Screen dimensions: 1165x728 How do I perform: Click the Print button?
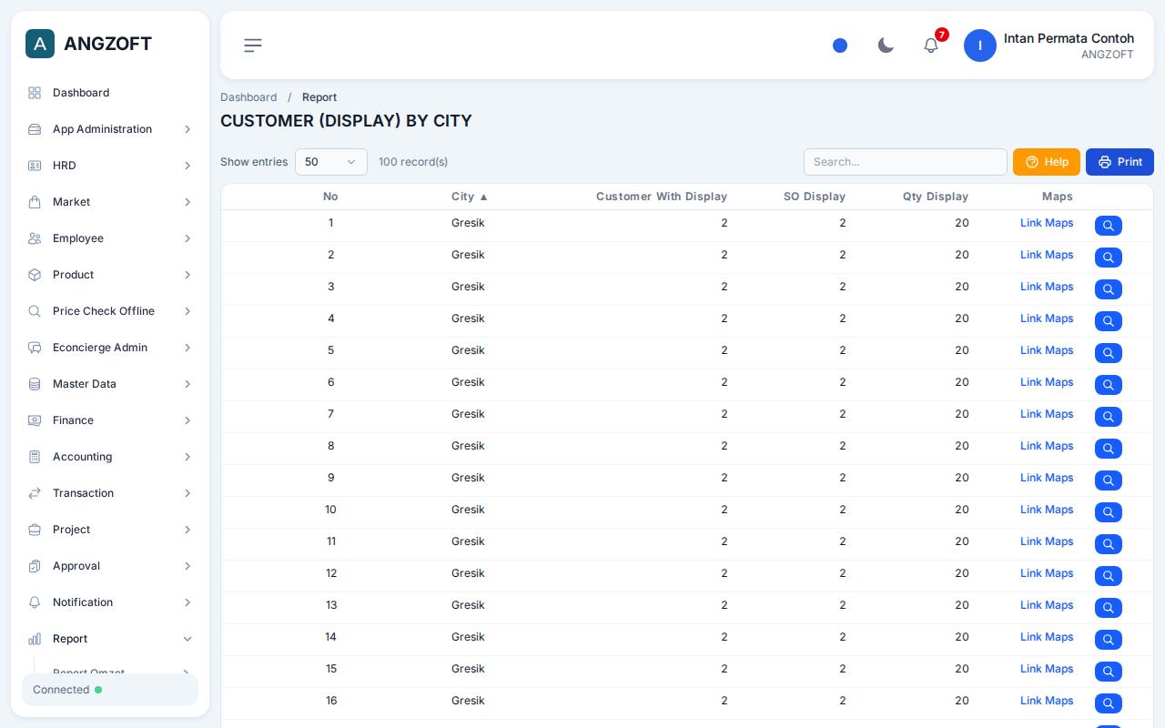(x=1119, y=162)
